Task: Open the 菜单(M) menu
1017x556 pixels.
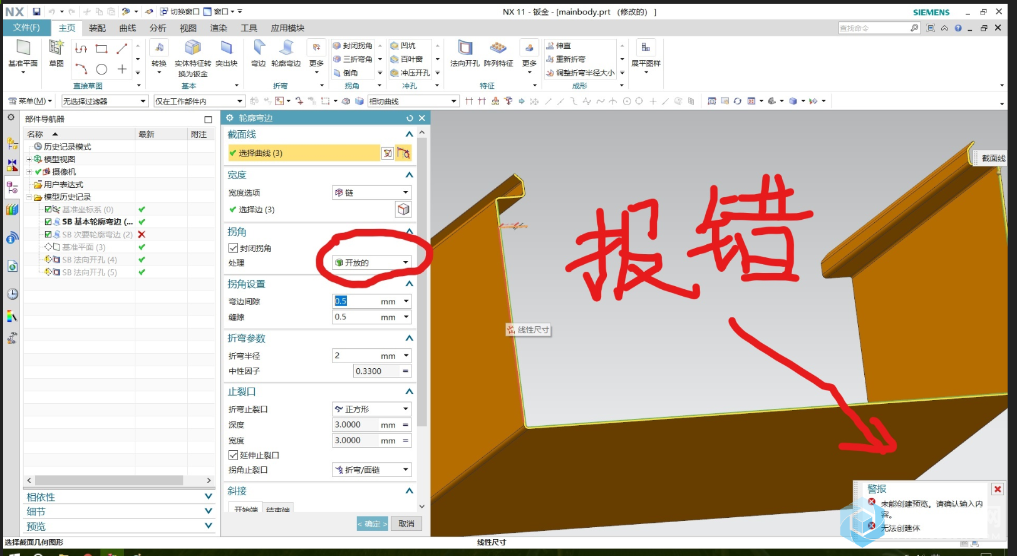Action: click(30, 101)
